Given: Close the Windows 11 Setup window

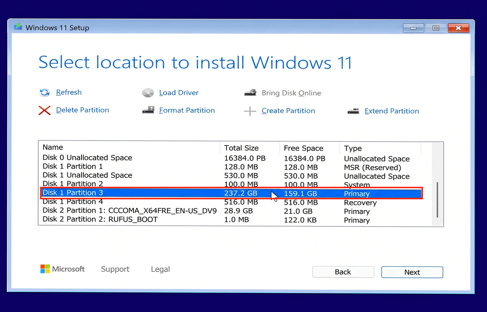Looking at the screenshot, I should click(x=458, y=28).
